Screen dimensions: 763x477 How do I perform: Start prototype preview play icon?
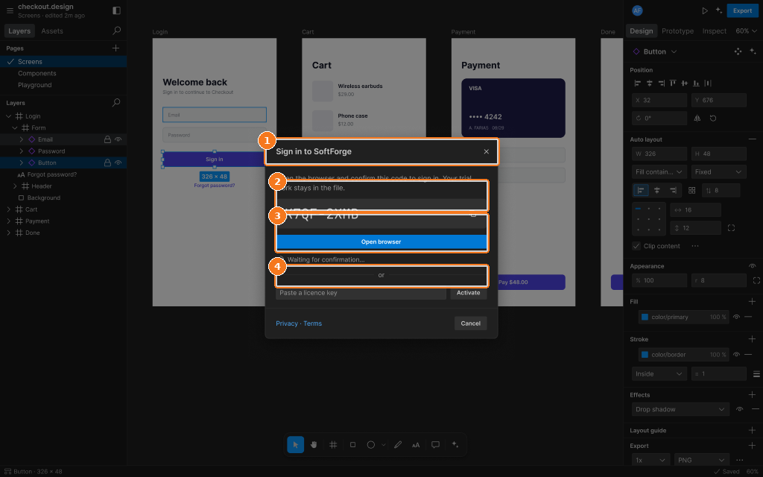pyautogui.click(x=705, y=10)
